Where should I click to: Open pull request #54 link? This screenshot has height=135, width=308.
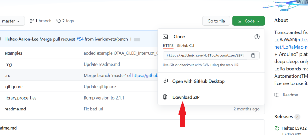tap(80, 39)
